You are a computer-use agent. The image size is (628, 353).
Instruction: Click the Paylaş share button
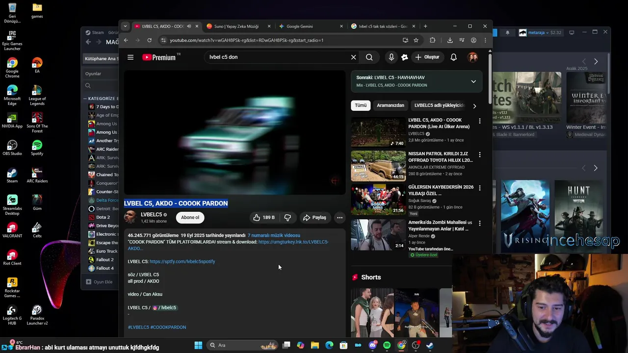[314, 218]
